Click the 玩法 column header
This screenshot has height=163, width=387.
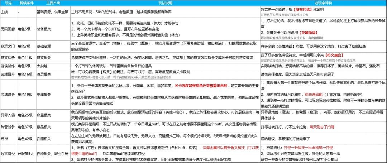(8, 4)
